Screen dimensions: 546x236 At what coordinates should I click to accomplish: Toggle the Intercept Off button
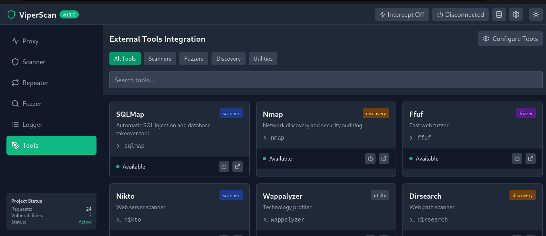pos(402,14)
